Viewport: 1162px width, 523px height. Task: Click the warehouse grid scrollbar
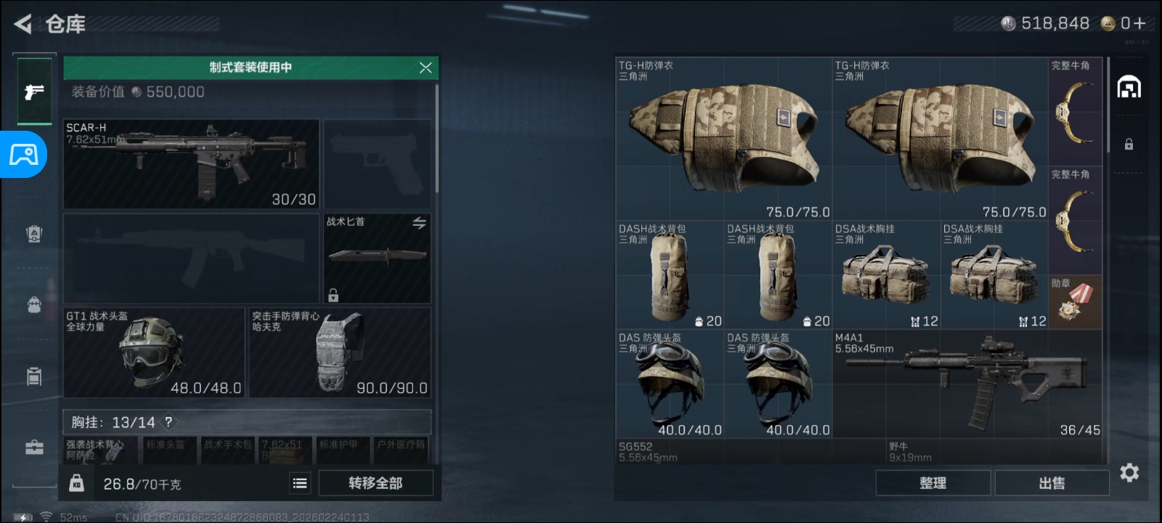coord(1108,105)
